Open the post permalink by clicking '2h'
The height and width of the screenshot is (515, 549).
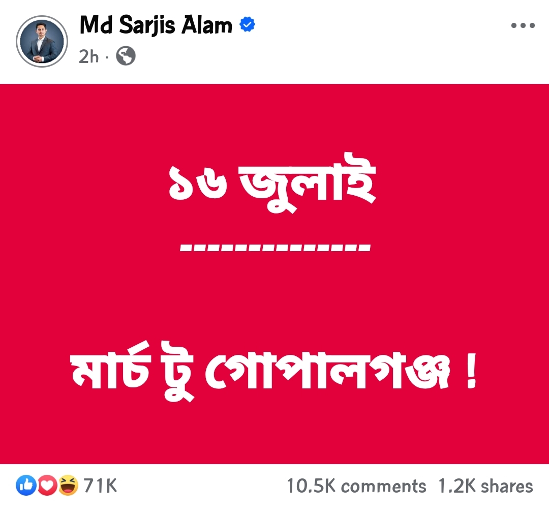89,57
